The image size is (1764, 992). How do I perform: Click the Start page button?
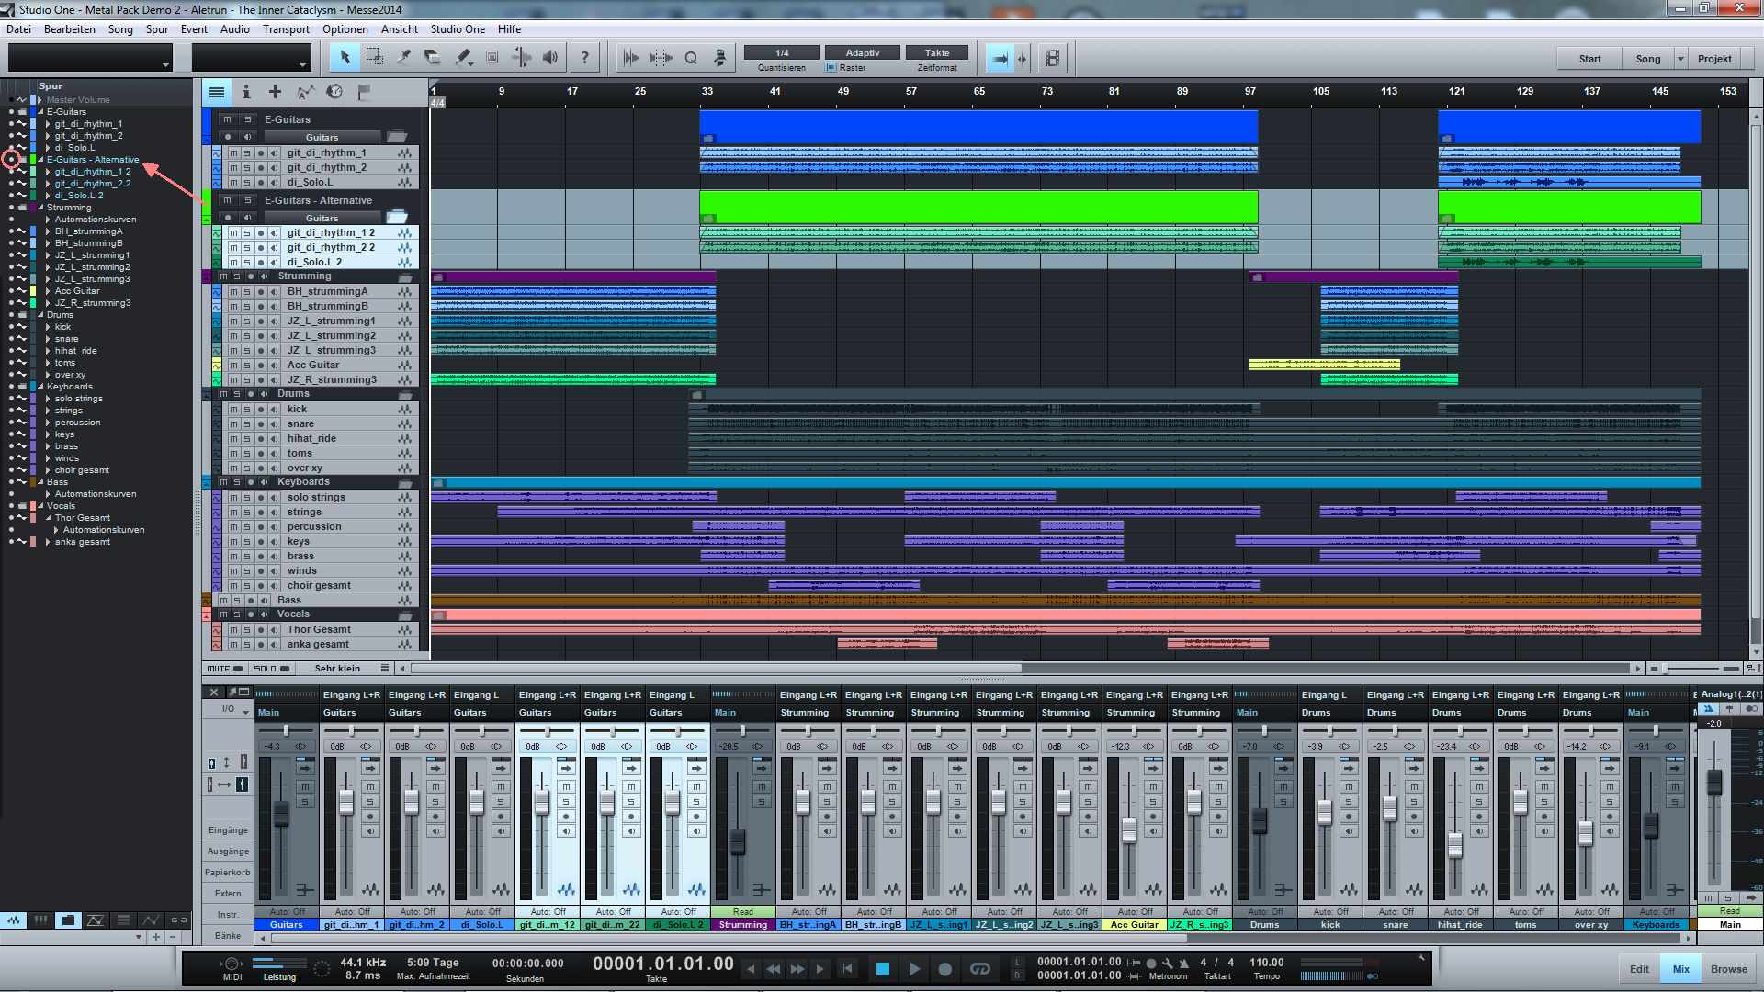[x=1589, y=59]
